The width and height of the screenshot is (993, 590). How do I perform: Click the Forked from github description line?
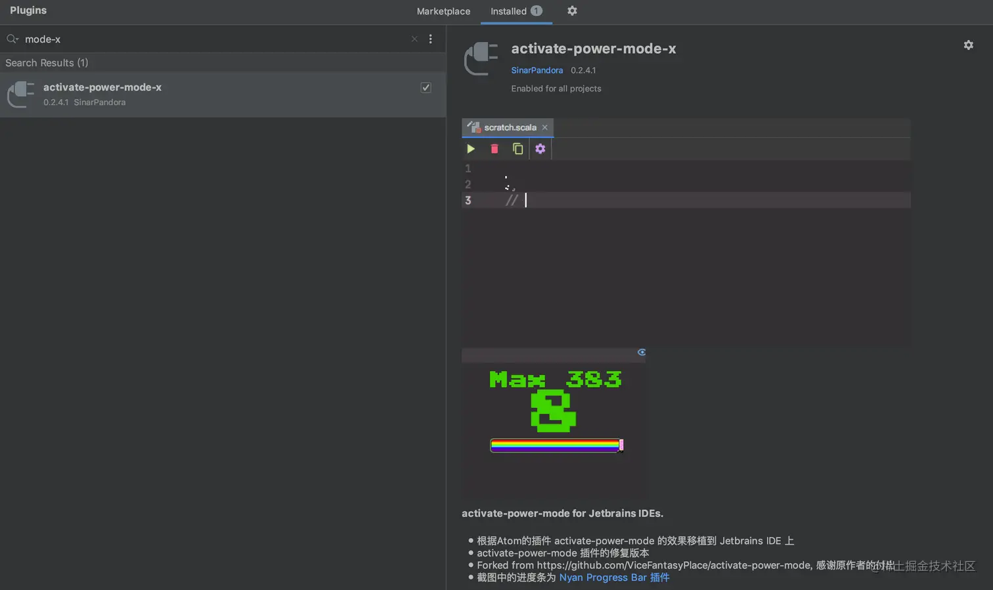[x=686, y=565]
